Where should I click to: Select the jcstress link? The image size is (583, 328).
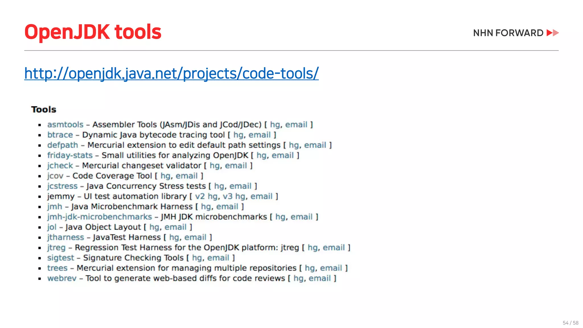point(62,186)
